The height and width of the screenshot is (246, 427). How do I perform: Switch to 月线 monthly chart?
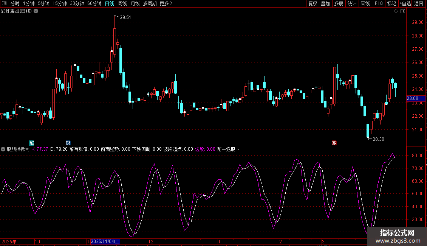pos(135,3)
